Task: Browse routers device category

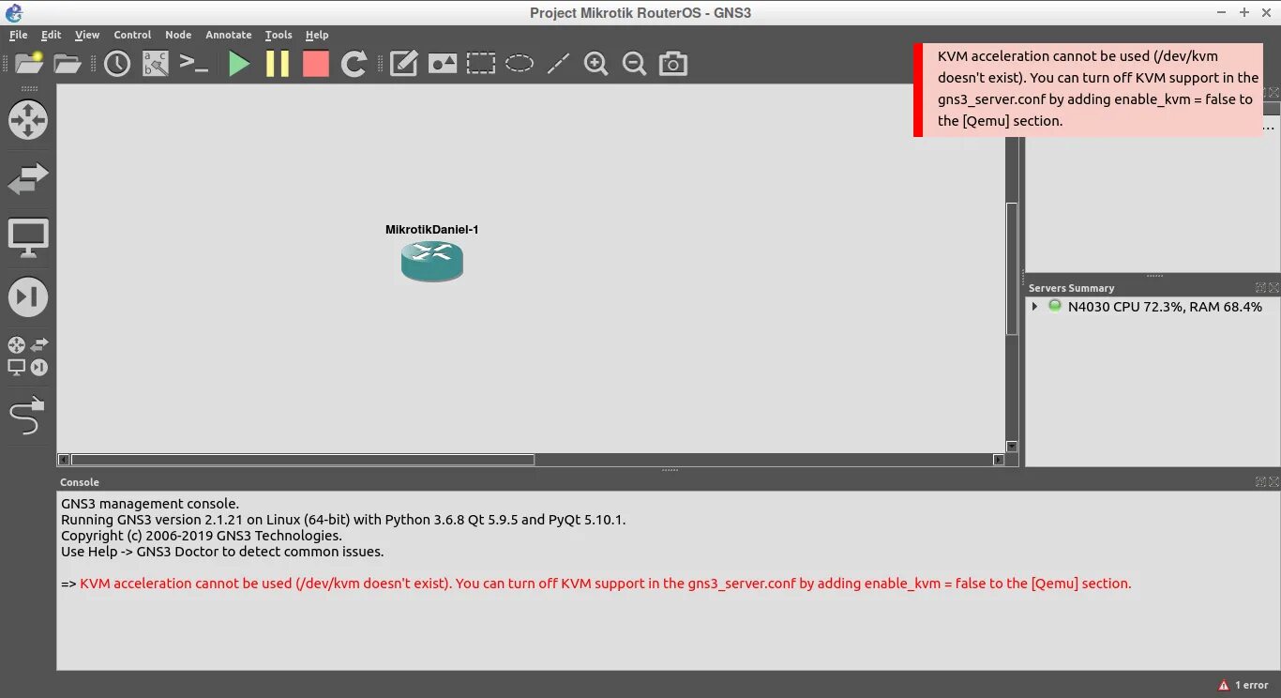Action: [x=28, y=120]
